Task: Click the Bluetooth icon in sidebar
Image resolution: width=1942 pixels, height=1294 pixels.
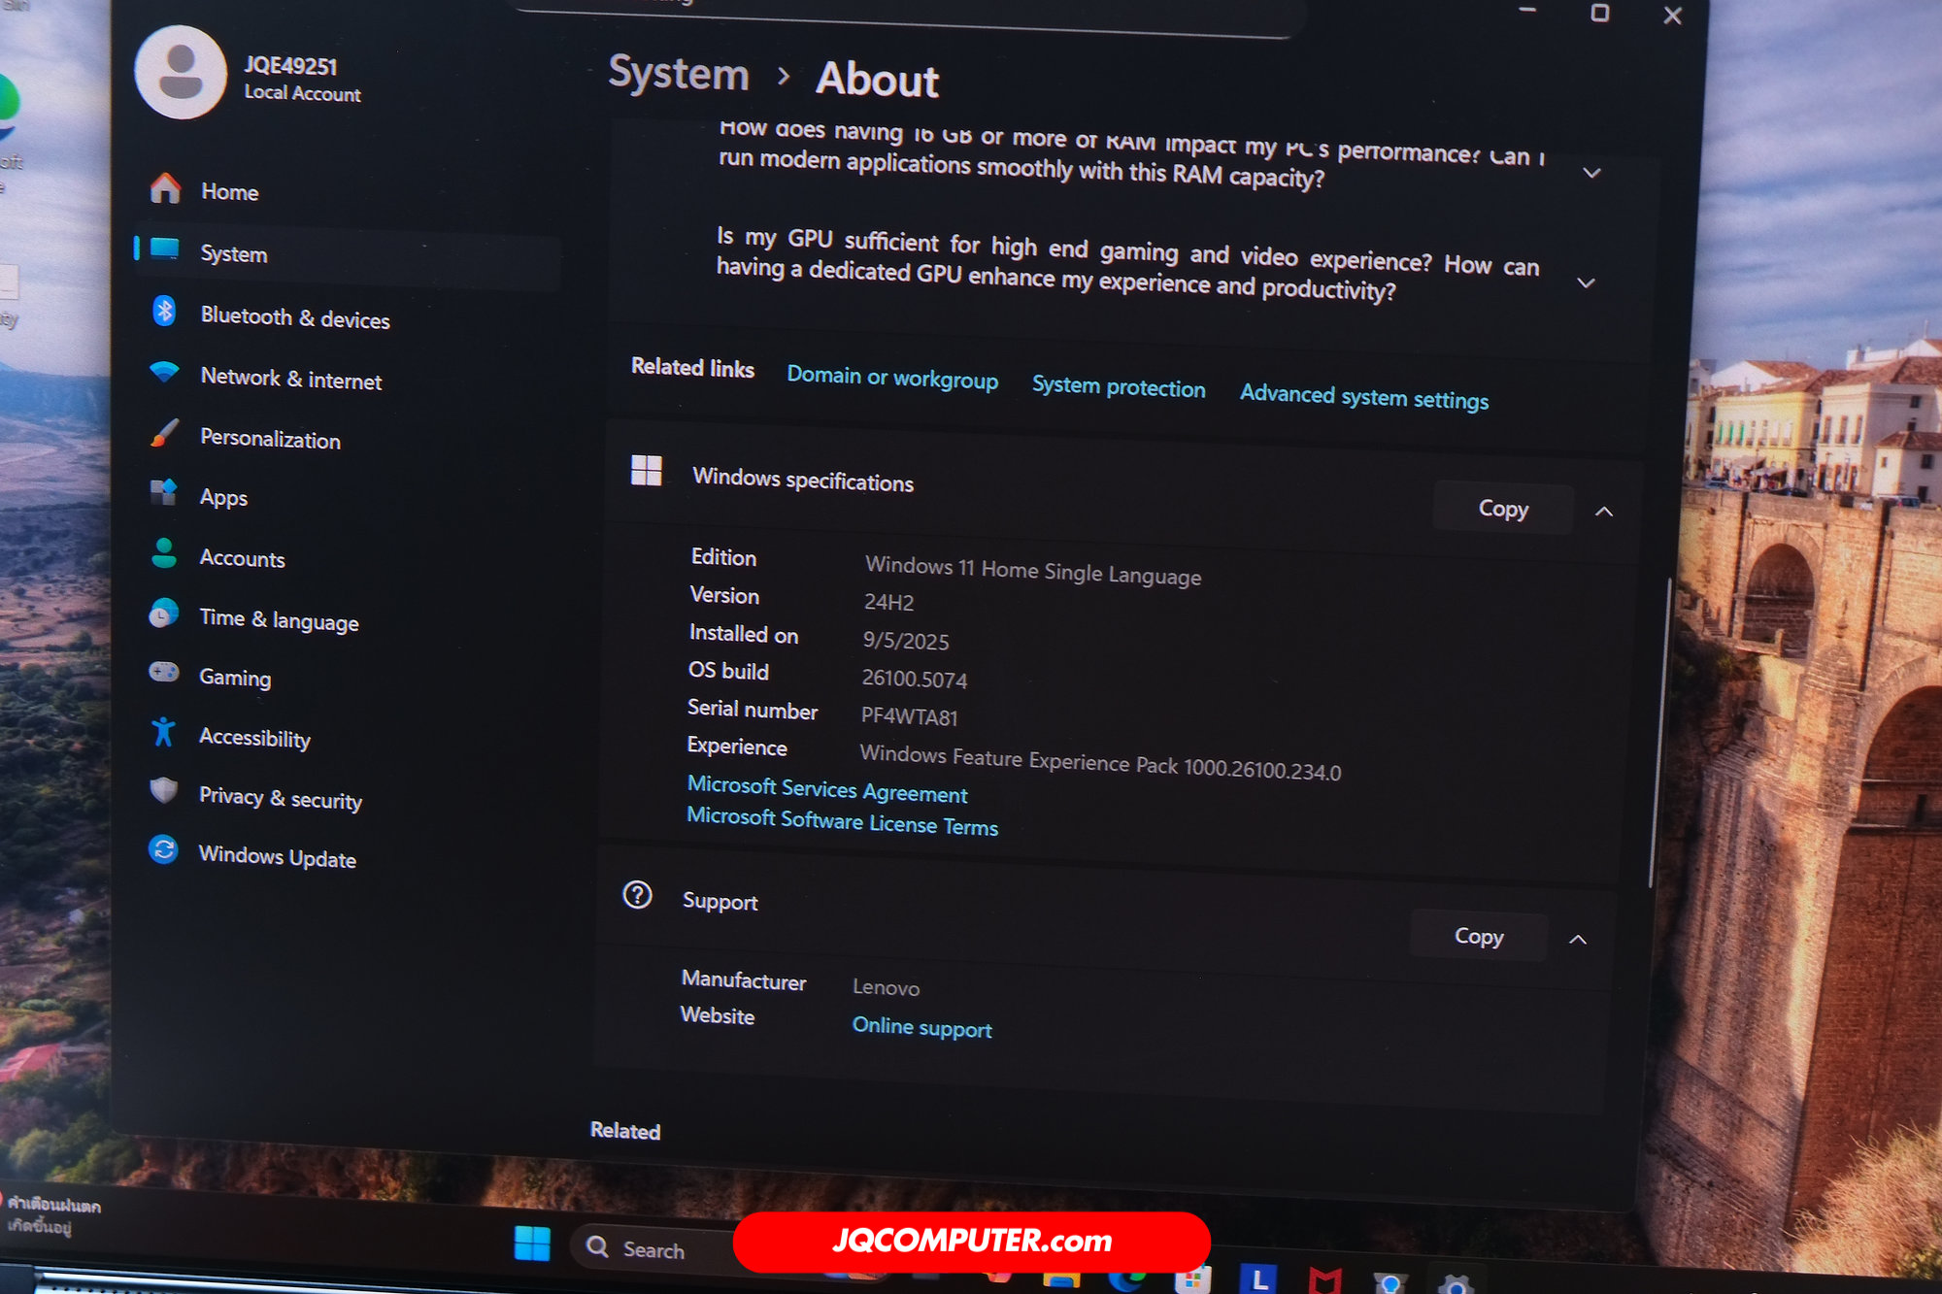Action: pyautogui.click(x=164, y=311)
